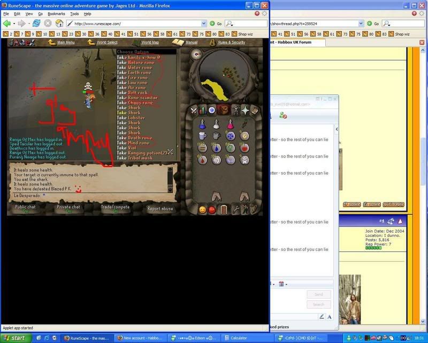Click the green Back arrow in Firefox

click(6, 24)
